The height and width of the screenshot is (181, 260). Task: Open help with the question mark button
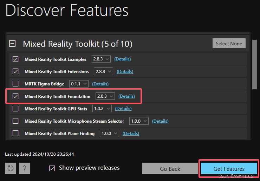(x=25, y=168)
